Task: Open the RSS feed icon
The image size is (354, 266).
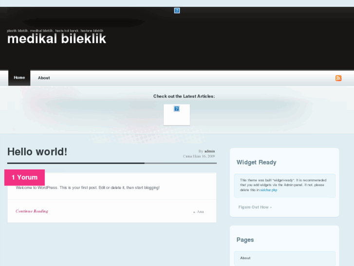Action: click(338, 78)
